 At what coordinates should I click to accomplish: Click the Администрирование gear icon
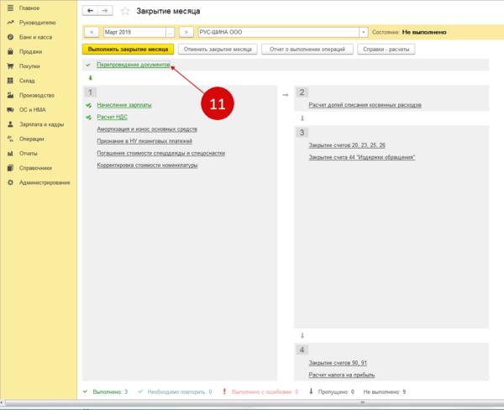point(10,182)
